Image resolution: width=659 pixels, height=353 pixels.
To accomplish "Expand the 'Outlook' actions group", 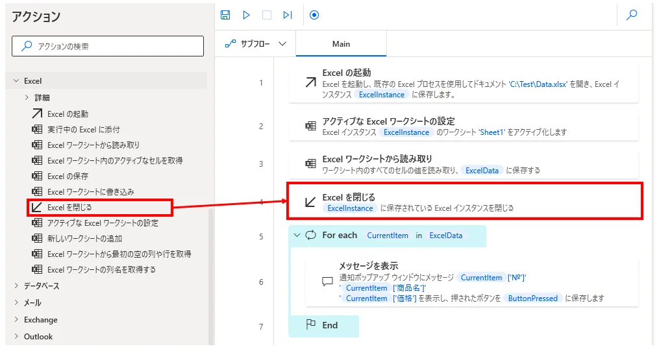I will coord(16,337).
